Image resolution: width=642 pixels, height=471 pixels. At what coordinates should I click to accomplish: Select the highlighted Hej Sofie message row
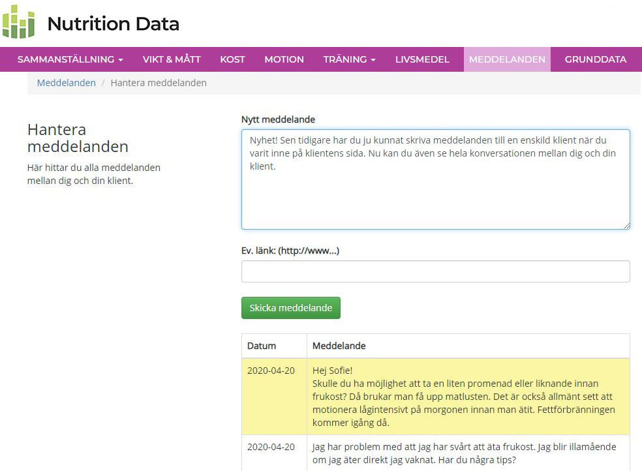pos(464,396)
